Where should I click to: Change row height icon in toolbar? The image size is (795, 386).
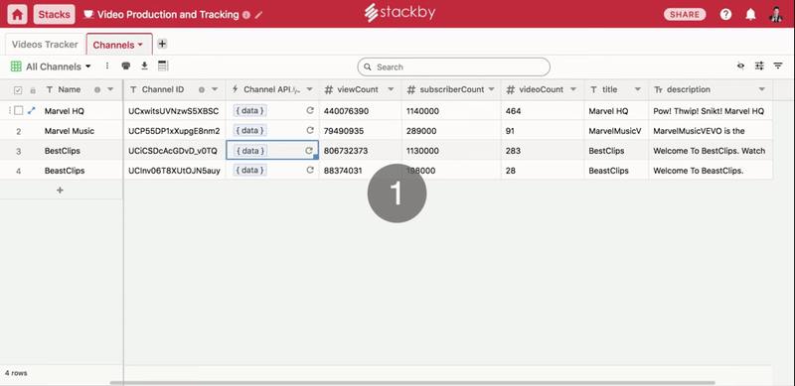pos(163,65)
